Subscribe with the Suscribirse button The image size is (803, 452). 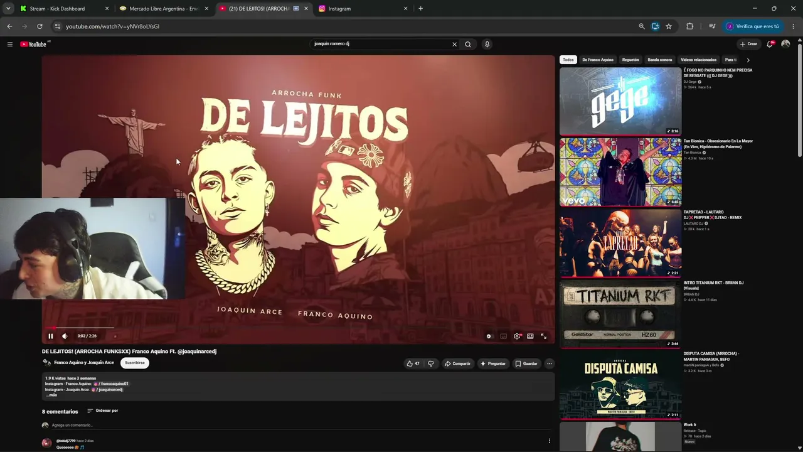click(x=135, y=363)
